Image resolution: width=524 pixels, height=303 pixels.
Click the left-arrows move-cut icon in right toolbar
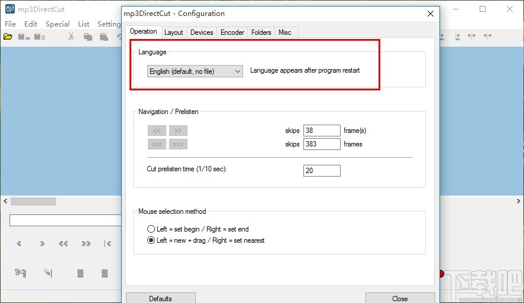471,36
